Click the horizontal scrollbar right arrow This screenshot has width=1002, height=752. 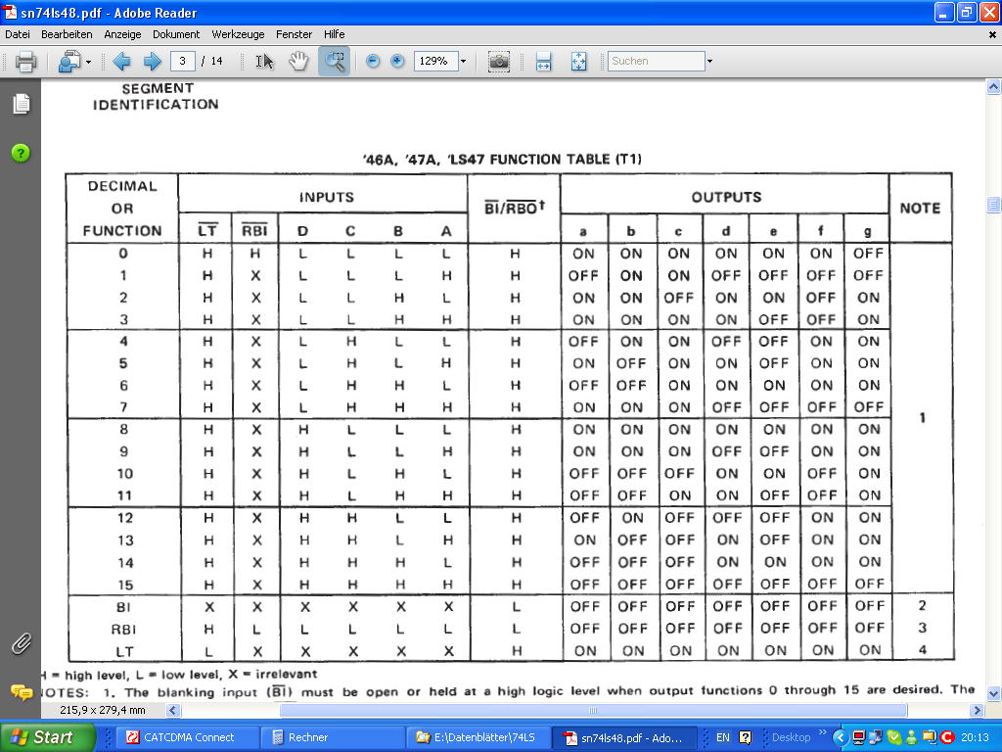[x=978, y=711]
